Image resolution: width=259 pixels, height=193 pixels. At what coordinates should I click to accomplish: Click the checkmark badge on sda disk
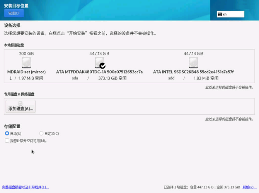(x=102, y=66)
